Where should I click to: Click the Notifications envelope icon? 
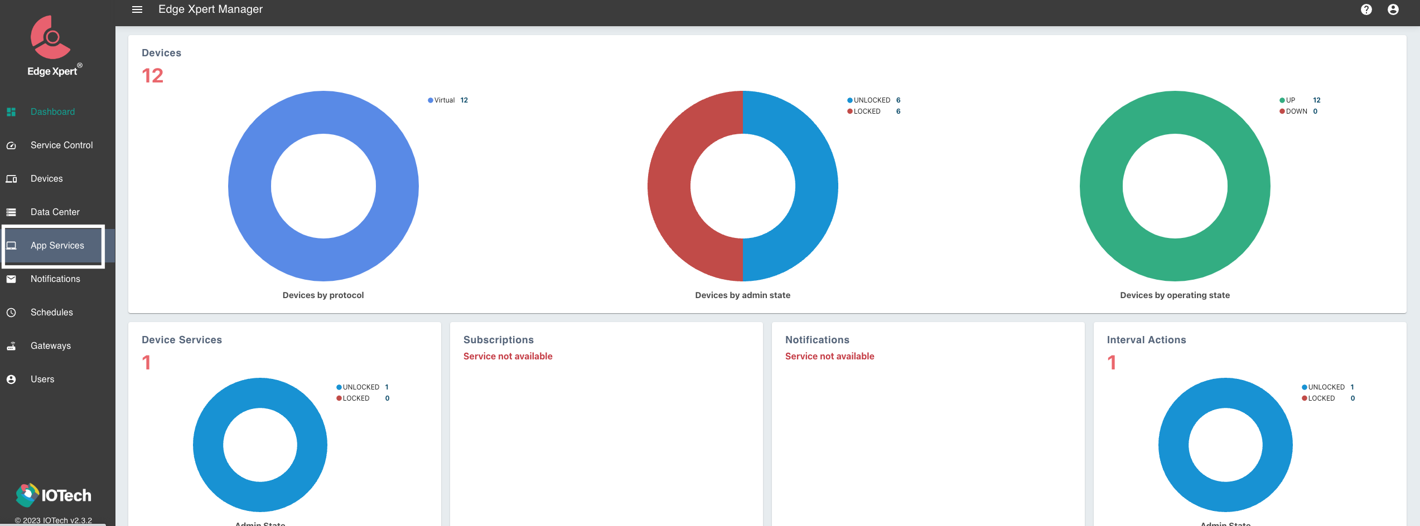coord(11,279)
